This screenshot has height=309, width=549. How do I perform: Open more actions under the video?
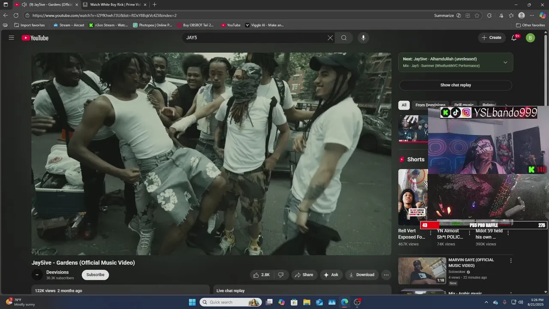[386, 275]
